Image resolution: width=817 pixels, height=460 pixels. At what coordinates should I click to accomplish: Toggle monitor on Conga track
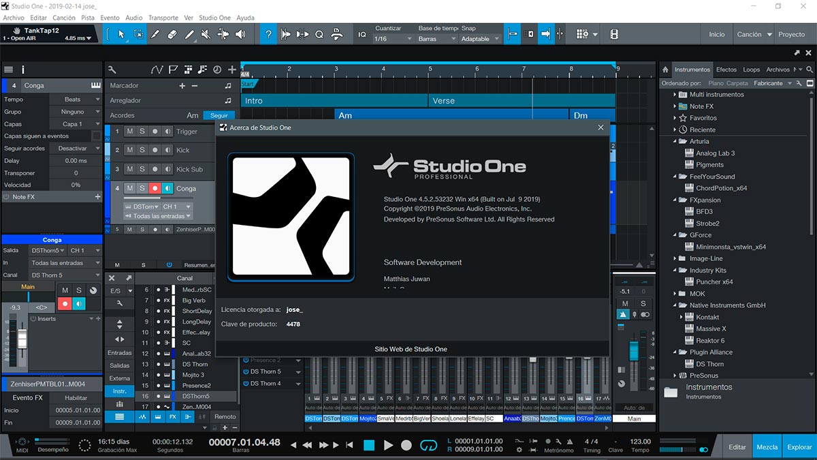tap(167, 188)
